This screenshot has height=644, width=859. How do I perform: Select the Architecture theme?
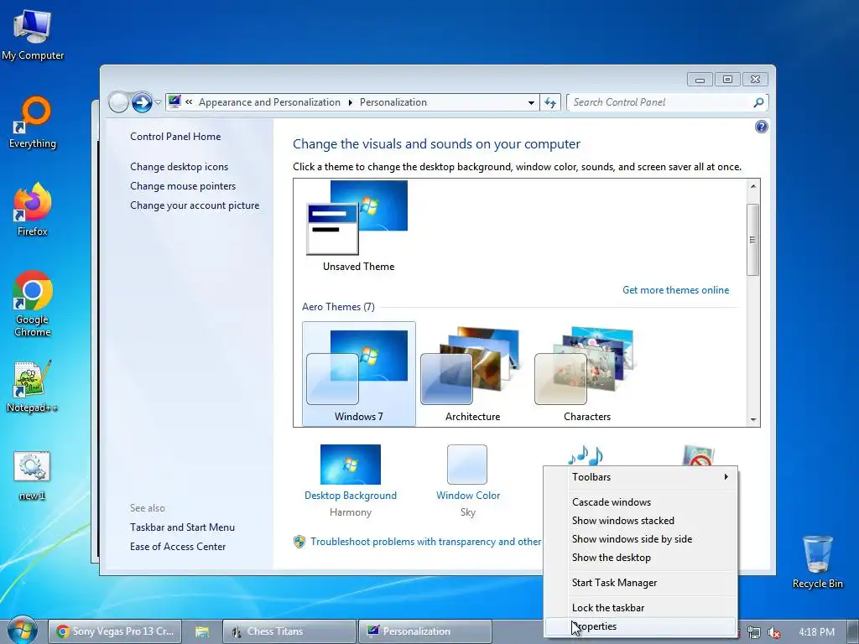pos(472,373)
